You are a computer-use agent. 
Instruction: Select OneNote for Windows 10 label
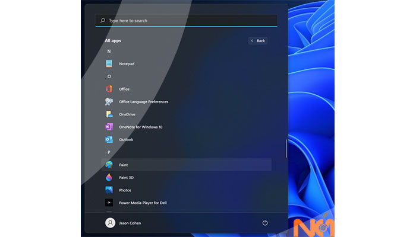[x=141, y=127]
